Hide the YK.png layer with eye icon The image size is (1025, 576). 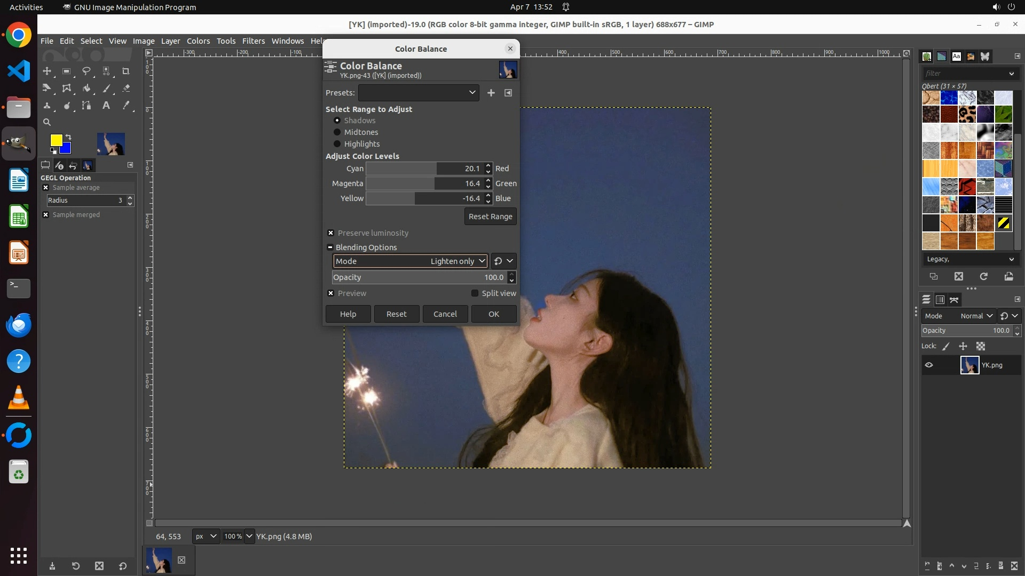pos(929,365)
